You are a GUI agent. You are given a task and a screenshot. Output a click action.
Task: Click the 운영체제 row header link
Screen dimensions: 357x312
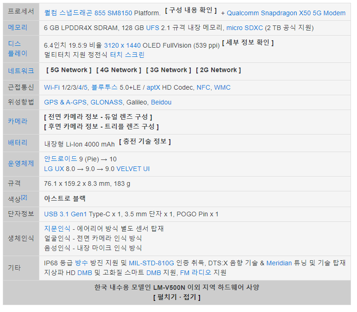point(21,163)
